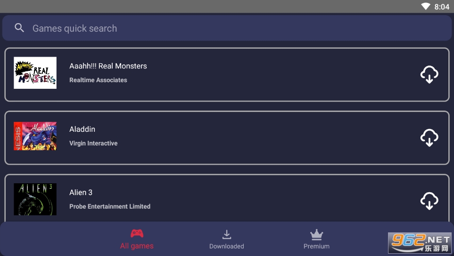Select the Alien 3 game title
The image size is (454, 256).
81,193
